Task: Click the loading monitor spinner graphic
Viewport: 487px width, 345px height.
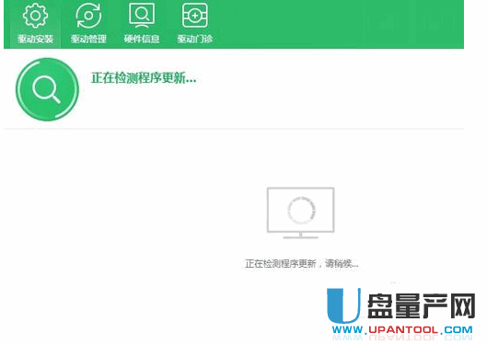Action: tap(301, 213)
